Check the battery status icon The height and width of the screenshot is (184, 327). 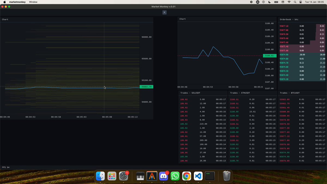pyautogui.click(x=276, y=2)
